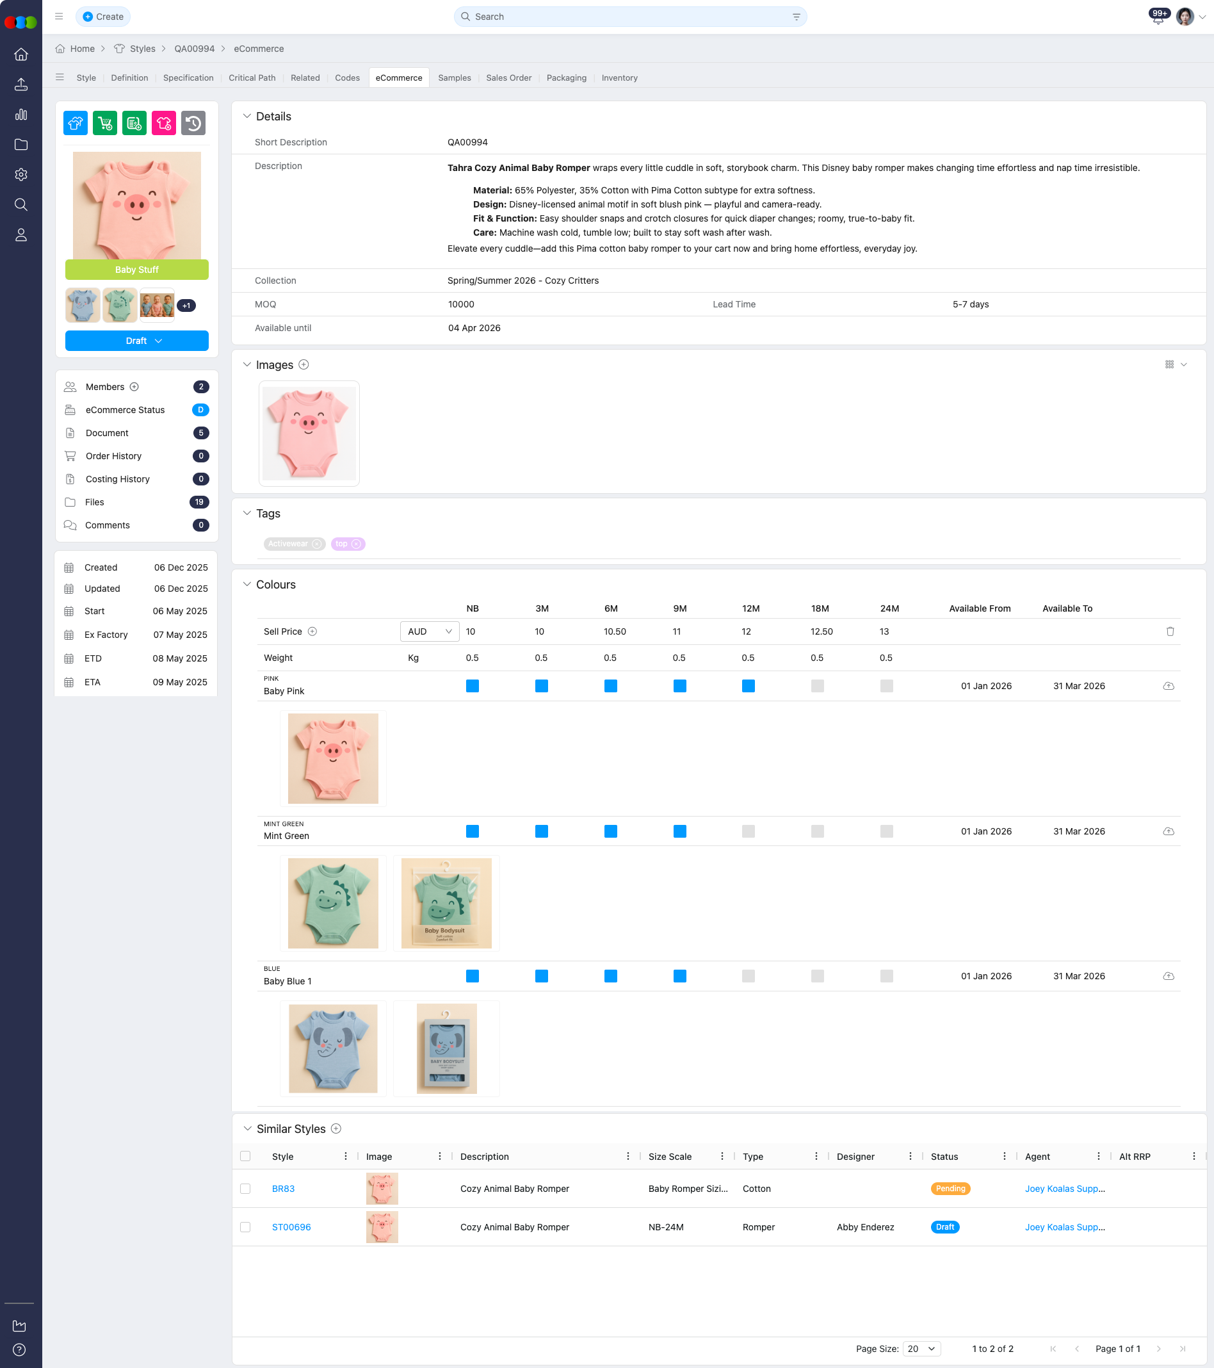Switch to the Packaging tab
The image size is (1214, 1368).
[566, 77]
